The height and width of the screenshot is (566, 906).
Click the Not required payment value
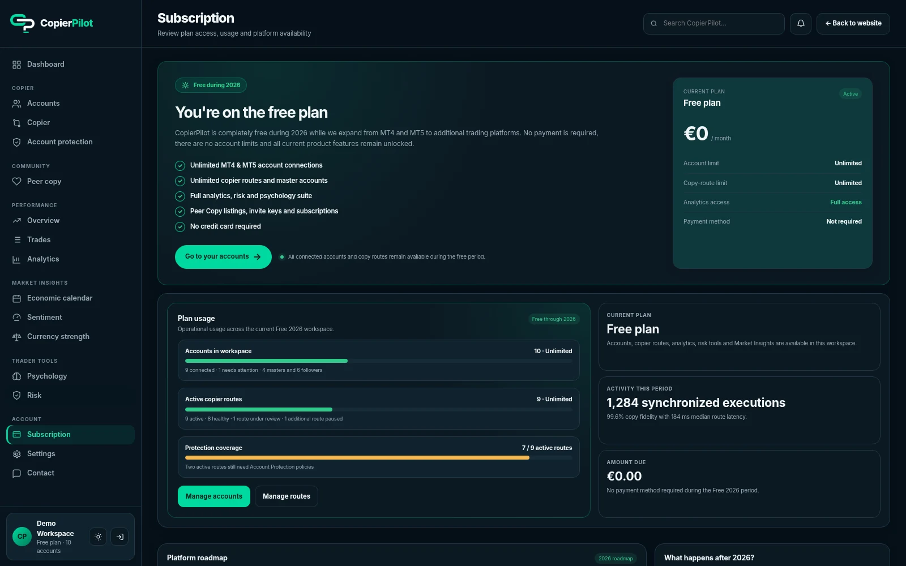click(x=844, y=222)
